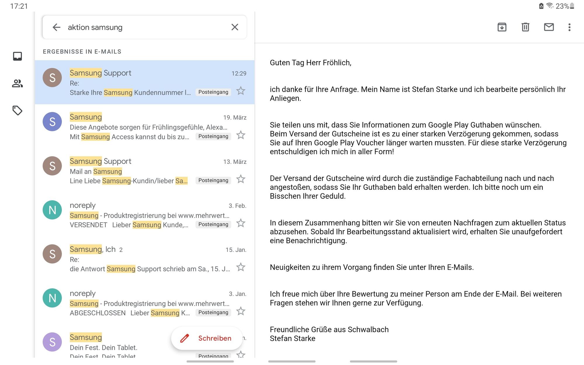This screenshot has width=584, height=365.
Task: Open contacts people icon in sidebar
Action: click(x=18, y=84)
